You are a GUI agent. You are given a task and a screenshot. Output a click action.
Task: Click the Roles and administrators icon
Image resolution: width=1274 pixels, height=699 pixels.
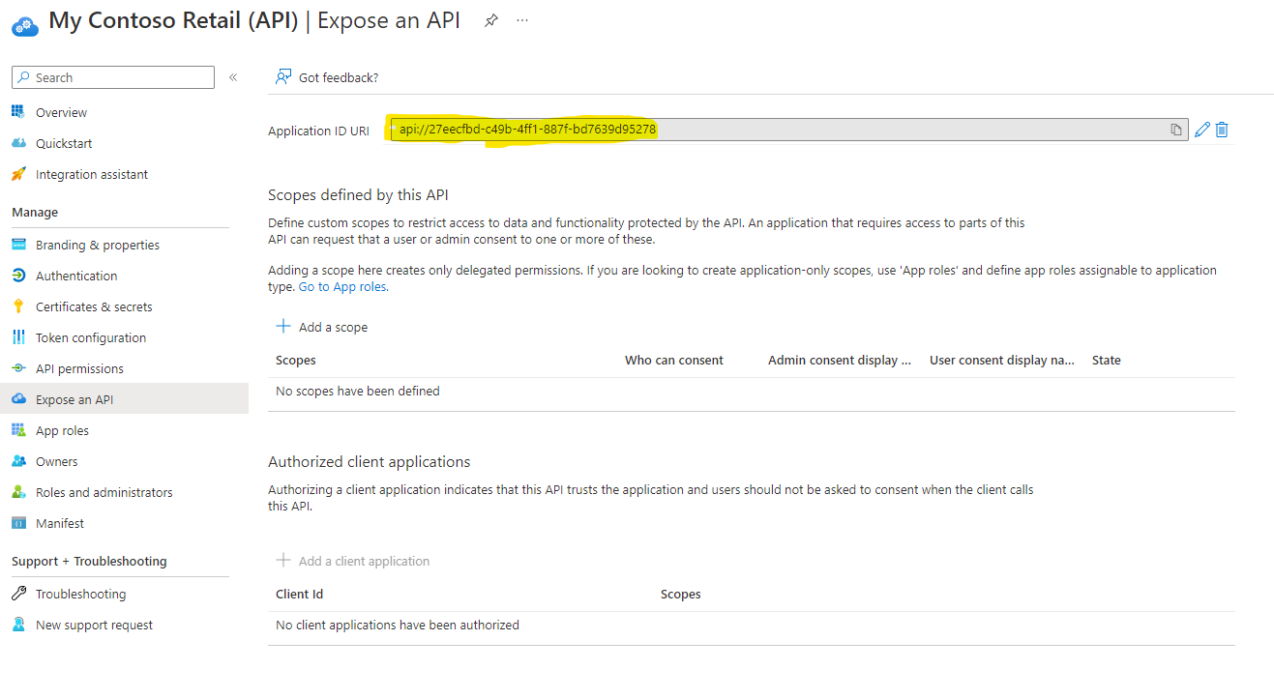(18, 492)
